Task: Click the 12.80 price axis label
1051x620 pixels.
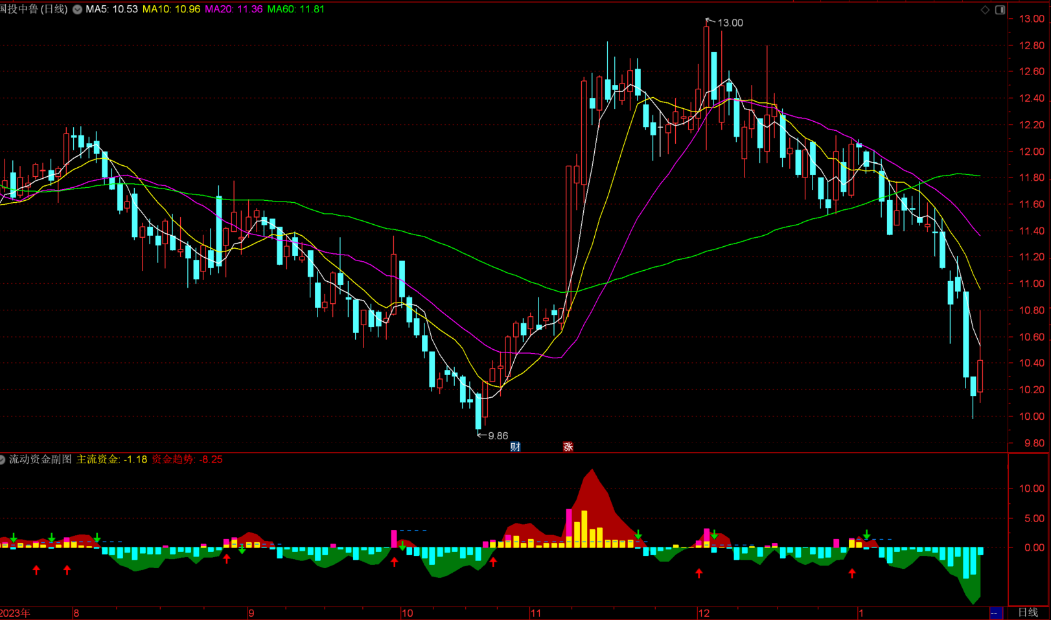Action: pyautogui.click(x=1032, y=45)
